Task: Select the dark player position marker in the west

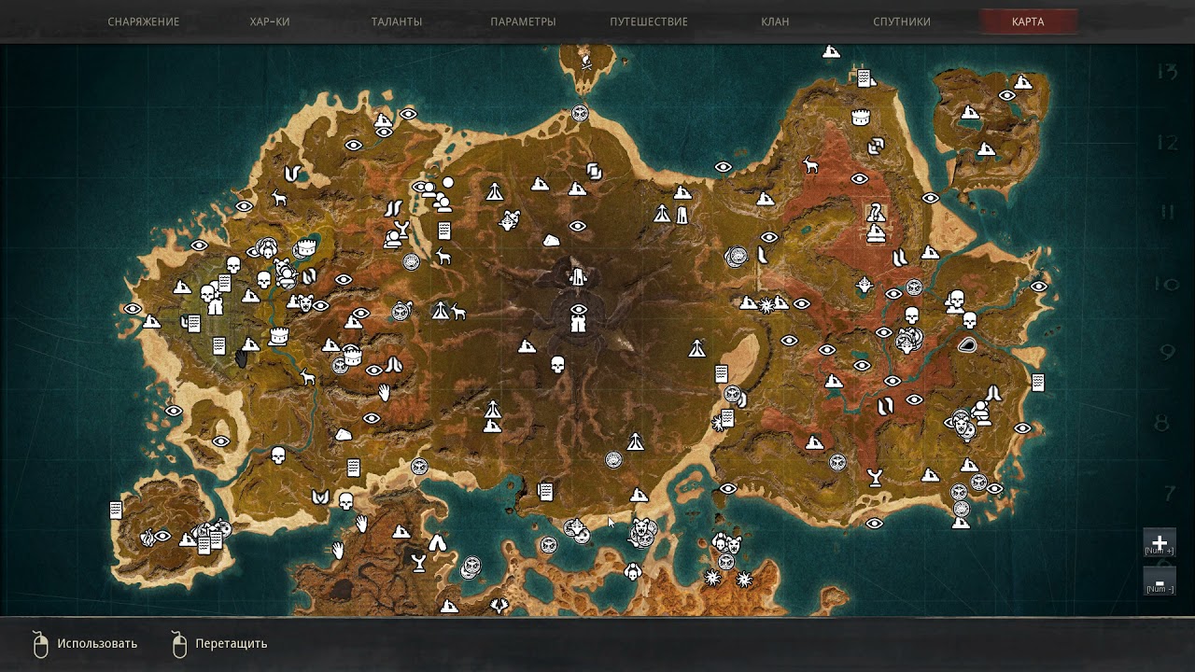Action: (x=242, y=357)
